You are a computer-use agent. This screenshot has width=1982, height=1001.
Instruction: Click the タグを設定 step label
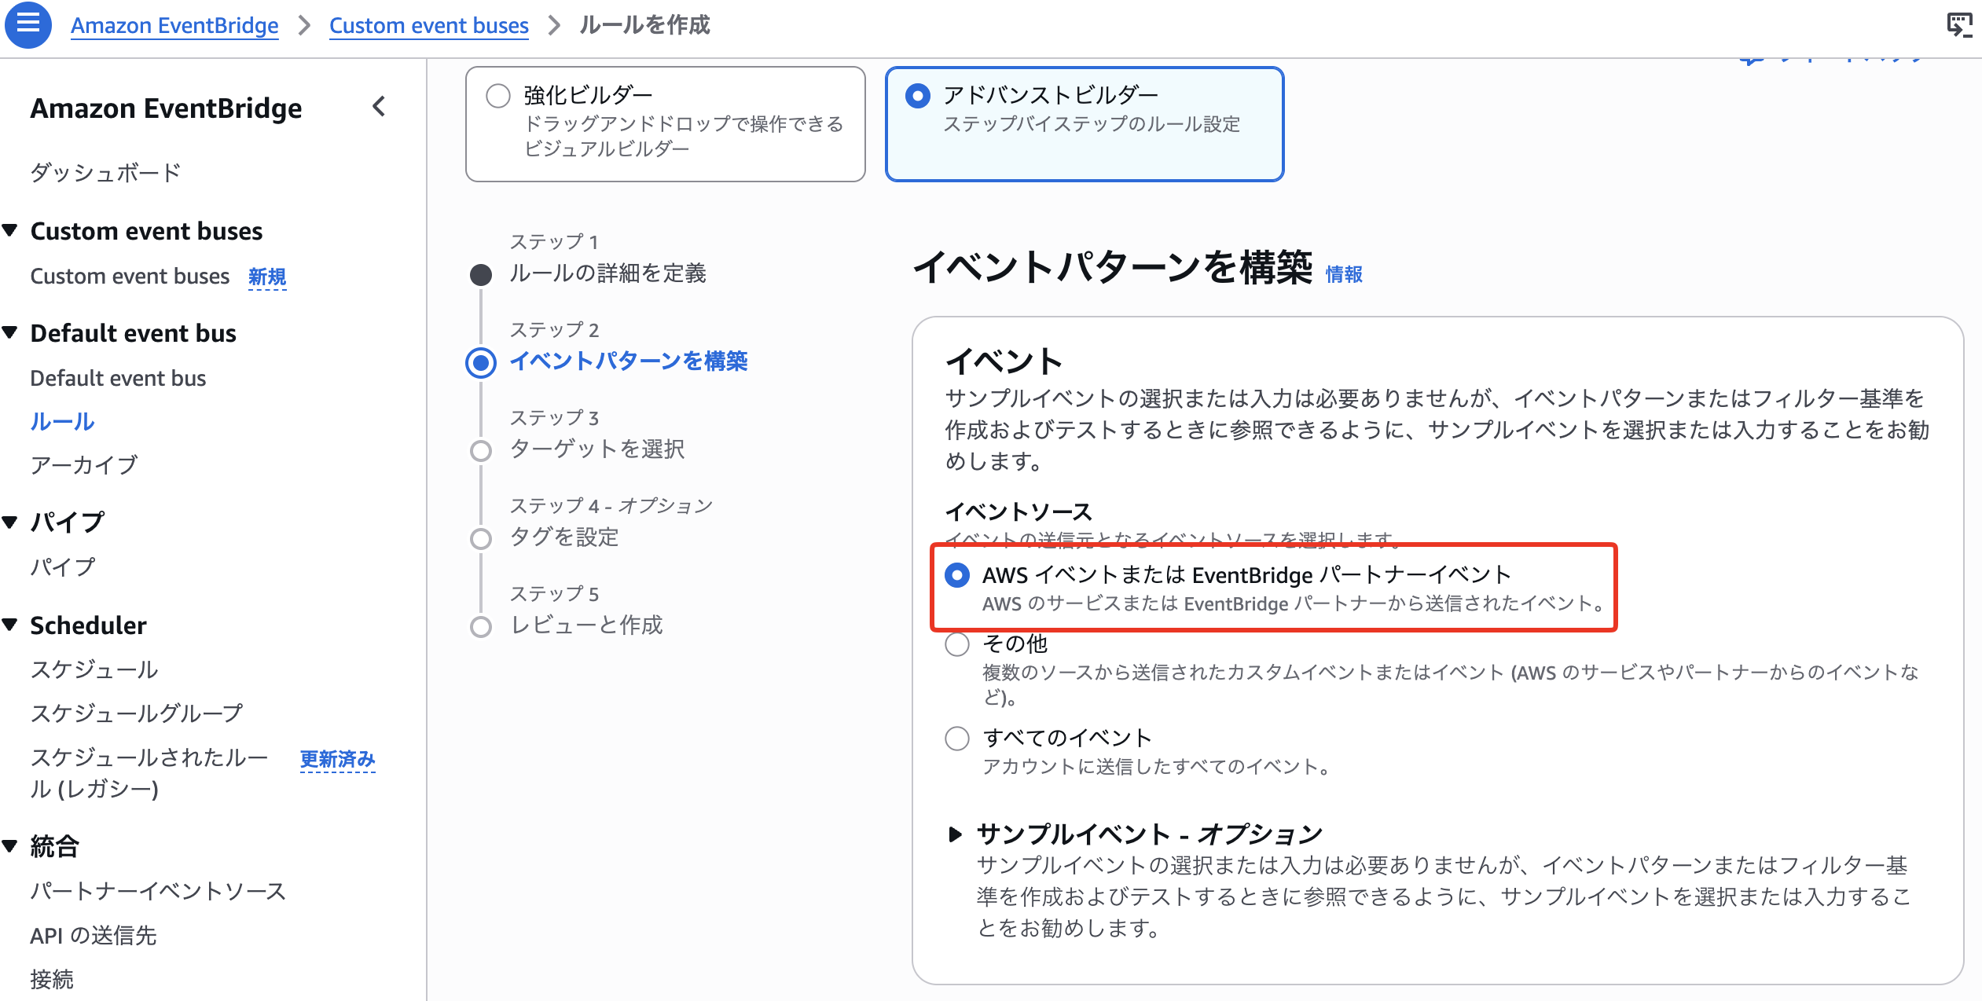(x=564, y=537)
